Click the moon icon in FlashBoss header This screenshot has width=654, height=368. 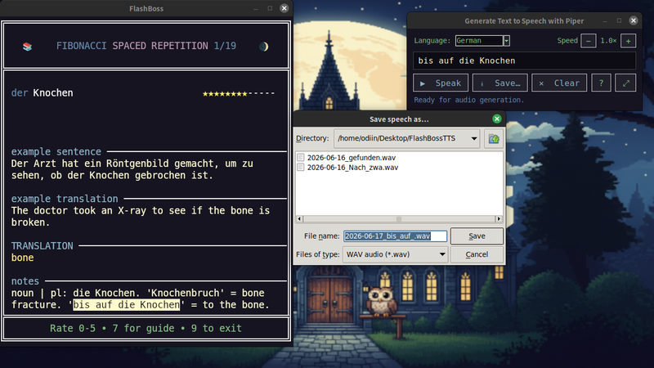tap(263, 47)
